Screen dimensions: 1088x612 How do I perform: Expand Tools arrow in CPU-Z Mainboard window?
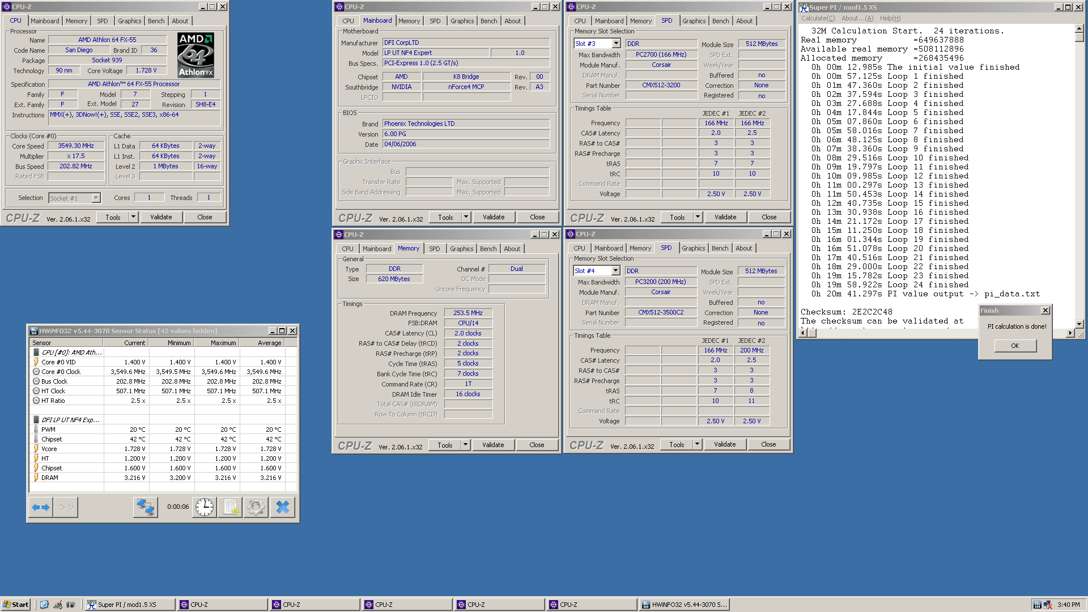coord(466,217)
